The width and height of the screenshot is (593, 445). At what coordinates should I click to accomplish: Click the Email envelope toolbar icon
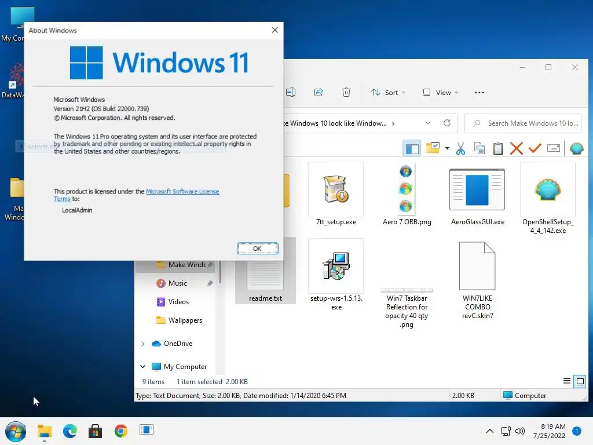(553, 148)
